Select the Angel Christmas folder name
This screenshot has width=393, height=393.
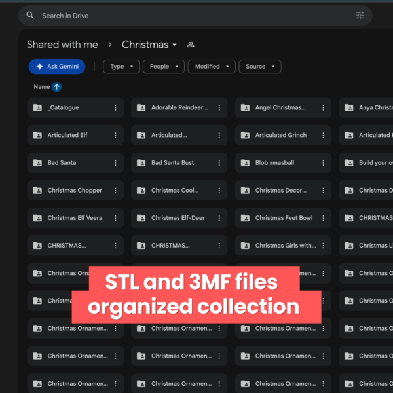[280, 108]
